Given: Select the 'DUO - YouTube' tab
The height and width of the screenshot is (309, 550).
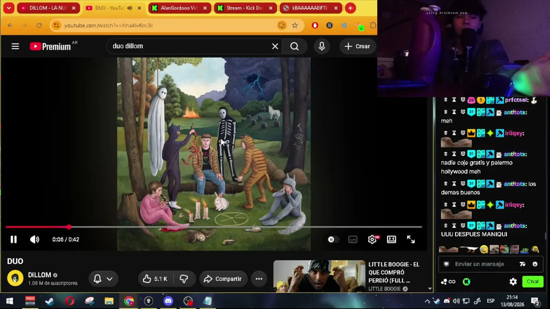Looking at the screenshot, I should coord(108,8).
